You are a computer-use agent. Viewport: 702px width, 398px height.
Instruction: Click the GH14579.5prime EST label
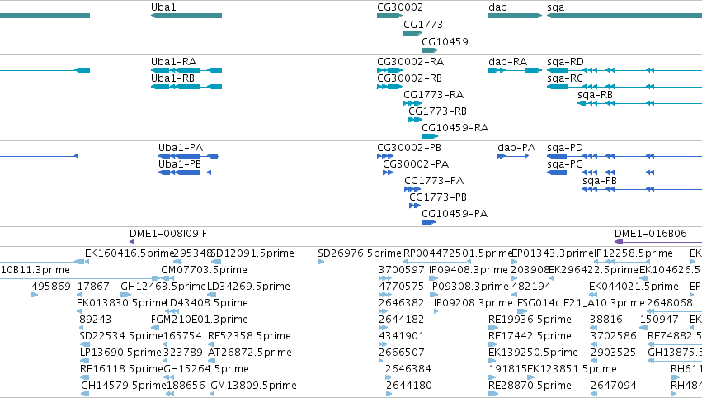[124, 386]
